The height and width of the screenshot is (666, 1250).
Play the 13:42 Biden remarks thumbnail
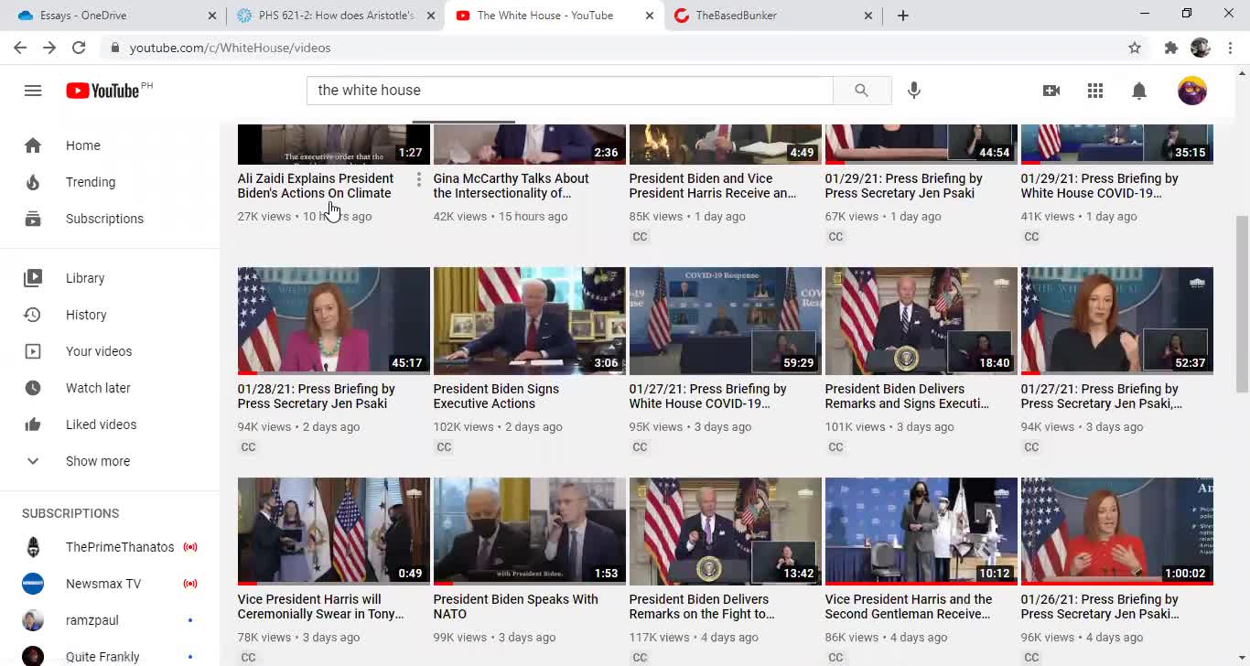point(726,532)
